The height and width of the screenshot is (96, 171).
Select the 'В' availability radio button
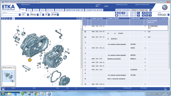pyautogui.click(x=96, y=6)
